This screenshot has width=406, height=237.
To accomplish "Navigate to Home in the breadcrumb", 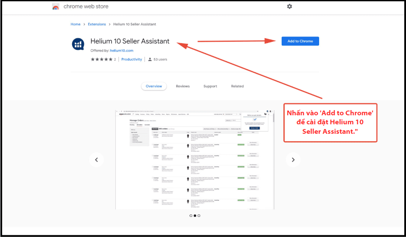I will pyautogui.click(x=75, y=24).
